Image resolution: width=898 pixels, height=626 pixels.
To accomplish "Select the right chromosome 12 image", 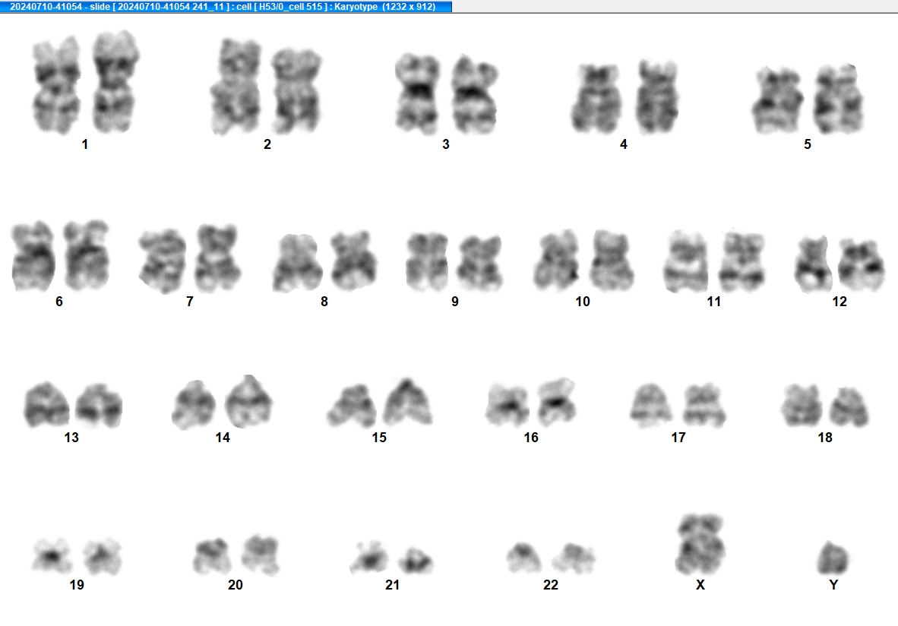I will pos(862,265).
